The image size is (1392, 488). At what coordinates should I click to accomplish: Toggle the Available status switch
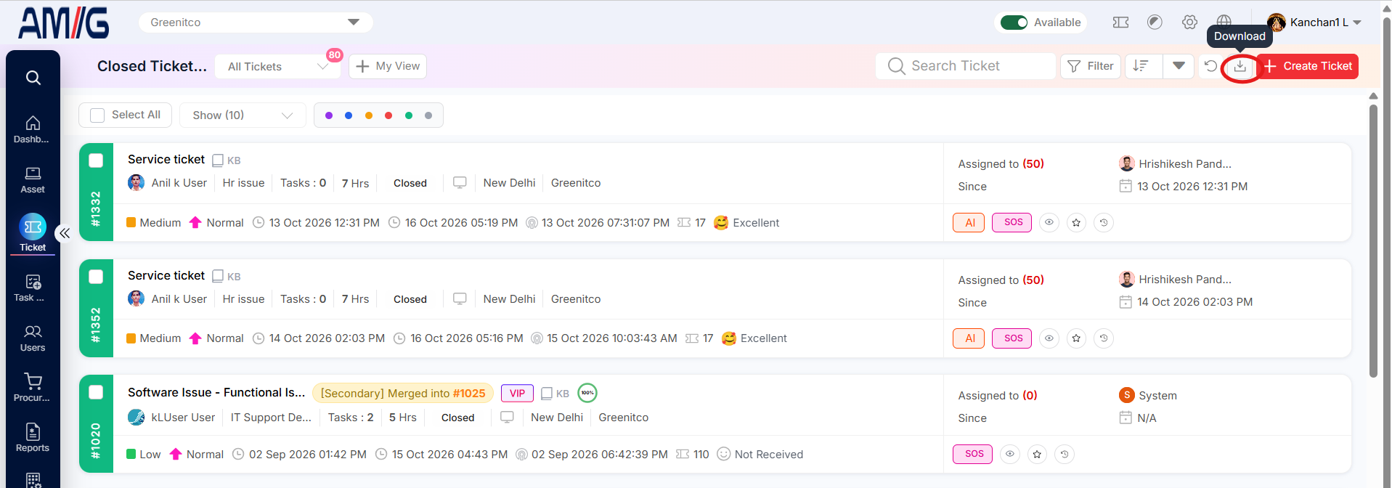[x=1014, y=23]
